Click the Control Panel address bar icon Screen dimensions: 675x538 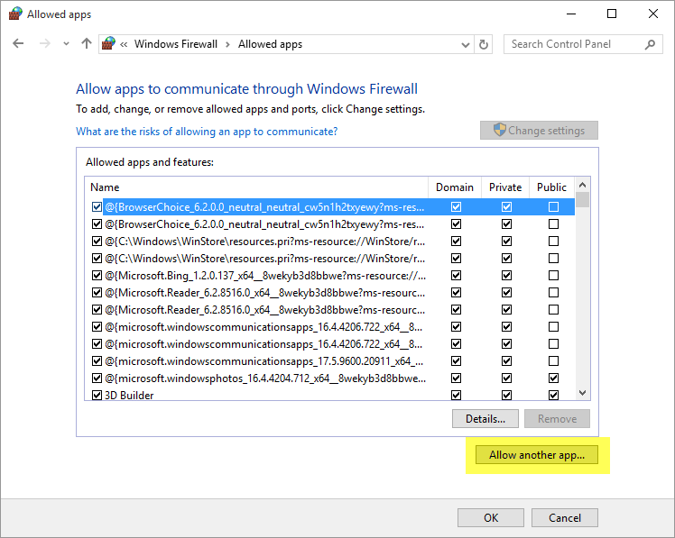tap(109, 44)
